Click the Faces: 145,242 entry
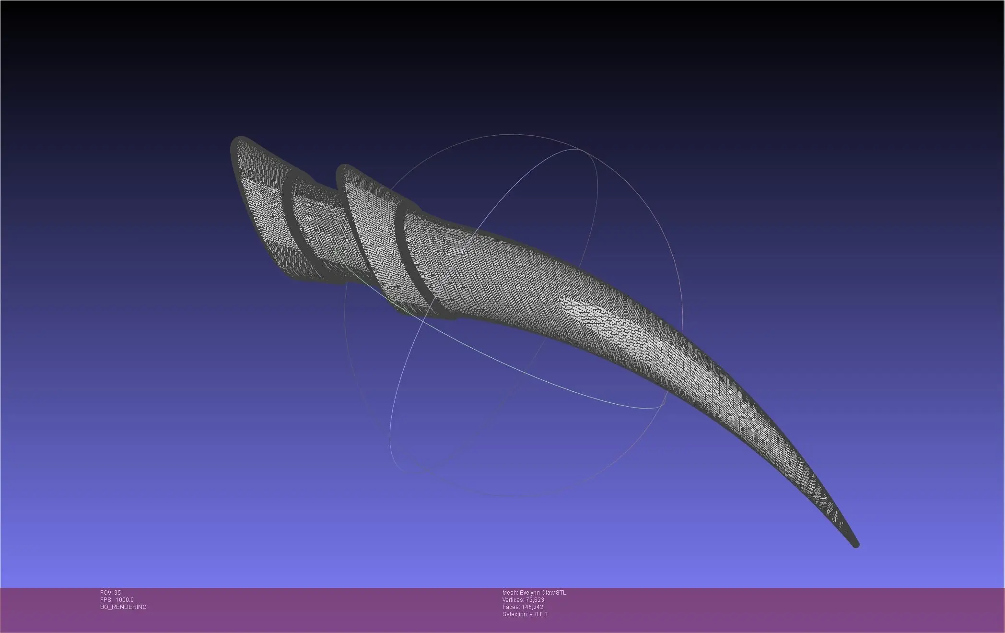Viewport: 1005px width, 633px height. tap(523, 607)
